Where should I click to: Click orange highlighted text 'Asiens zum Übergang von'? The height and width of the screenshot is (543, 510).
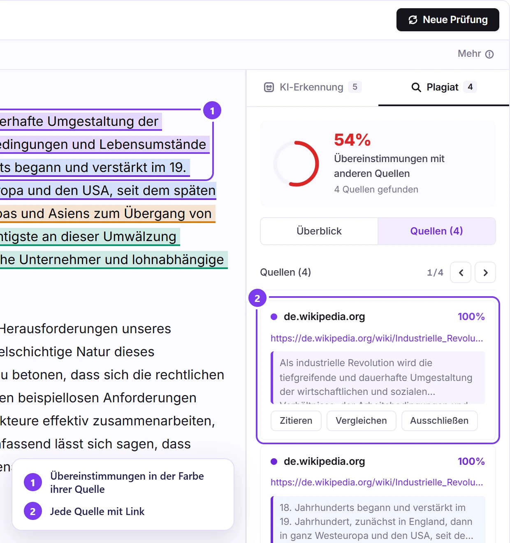pos(130,213)
